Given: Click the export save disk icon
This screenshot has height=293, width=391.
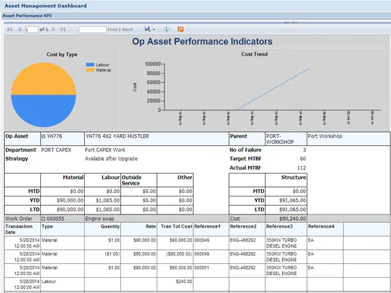Looking at the screenshot, I should (x=147, y=29).
